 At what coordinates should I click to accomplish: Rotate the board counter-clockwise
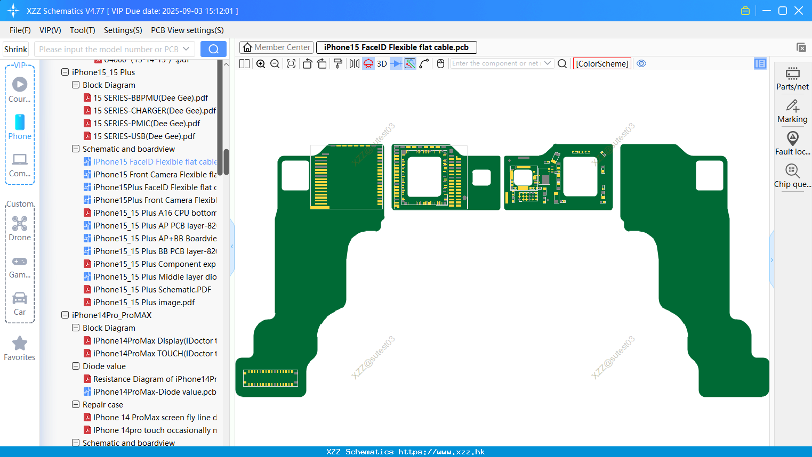pyautogui.click(x=307, y=63)
